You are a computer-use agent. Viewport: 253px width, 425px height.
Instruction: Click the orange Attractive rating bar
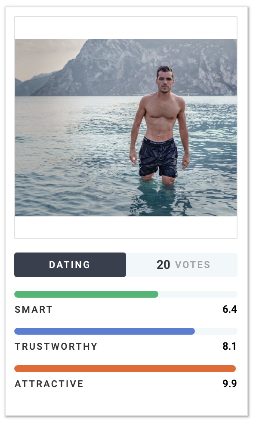(125, 369)
